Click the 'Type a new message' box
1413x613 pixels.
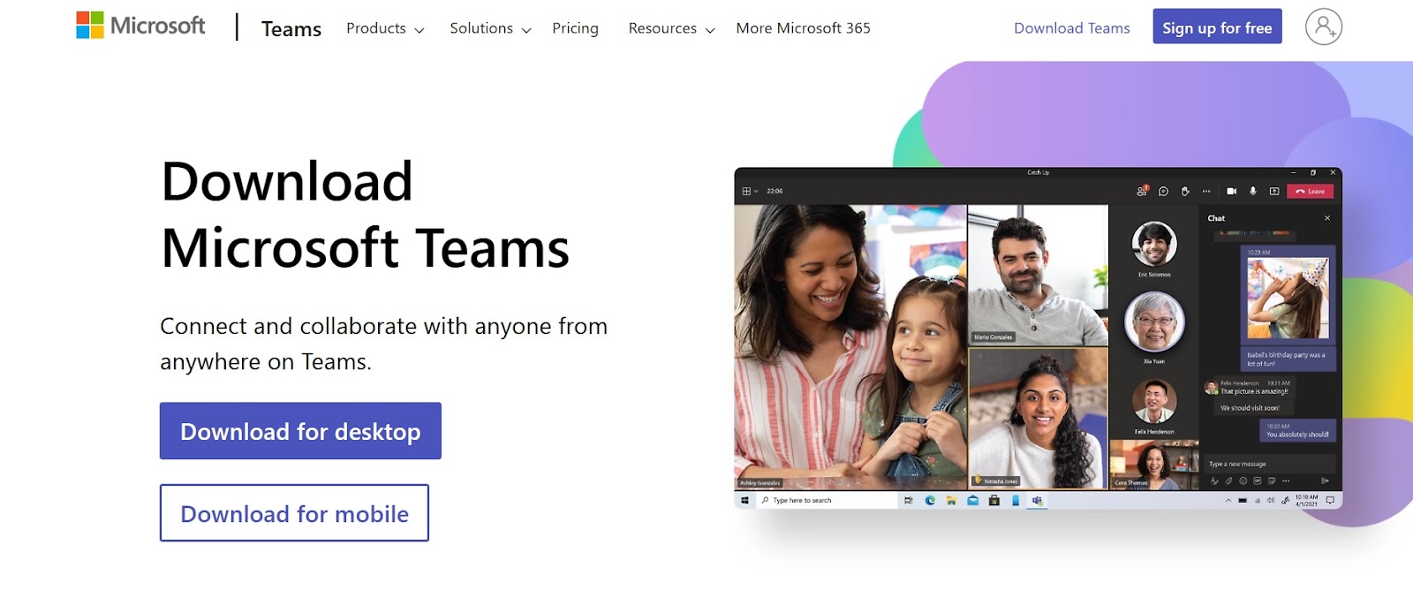point(1271,464)
